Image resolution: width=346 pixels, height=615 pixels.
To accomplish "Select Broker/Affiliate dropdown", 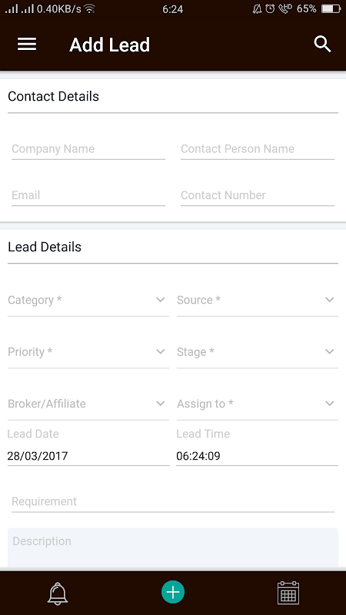I will [x=88, y=404].
